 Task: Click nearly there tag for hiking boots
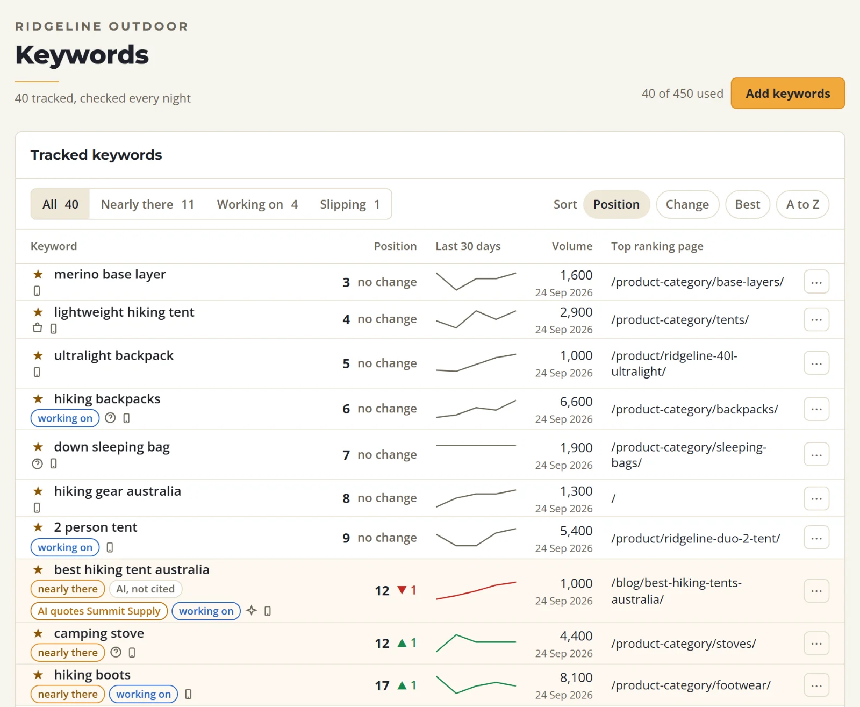tap(68, 694)
